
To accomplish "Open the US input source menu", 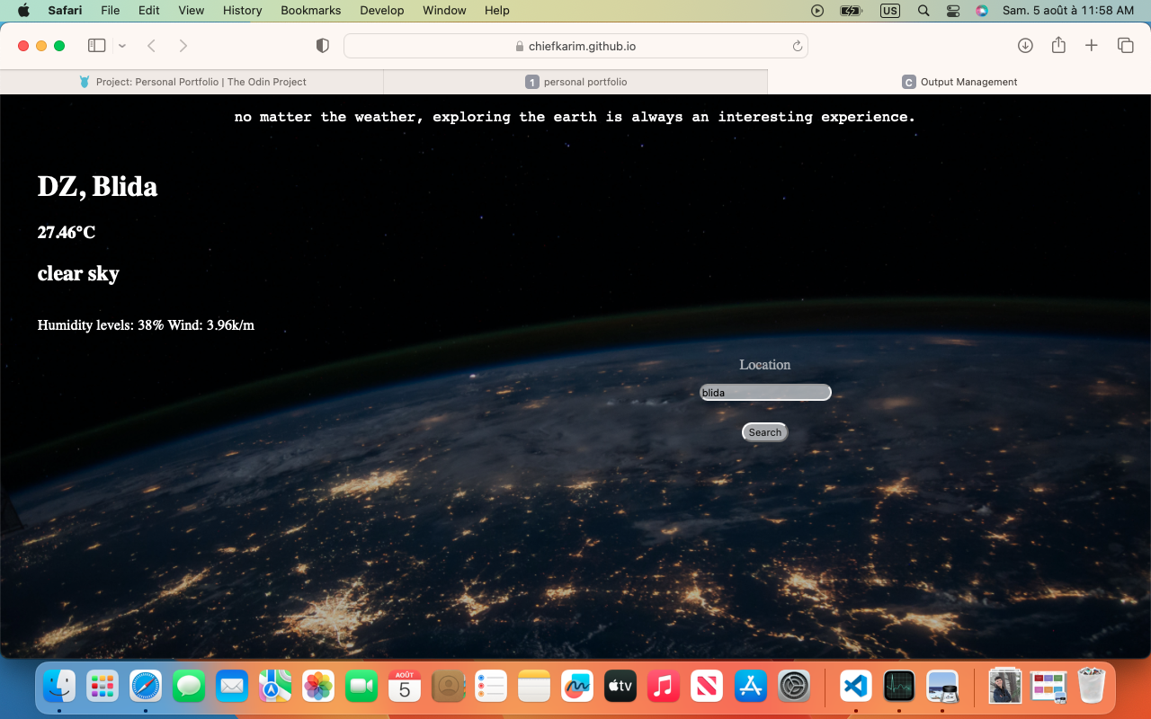I will pos(890,11).
